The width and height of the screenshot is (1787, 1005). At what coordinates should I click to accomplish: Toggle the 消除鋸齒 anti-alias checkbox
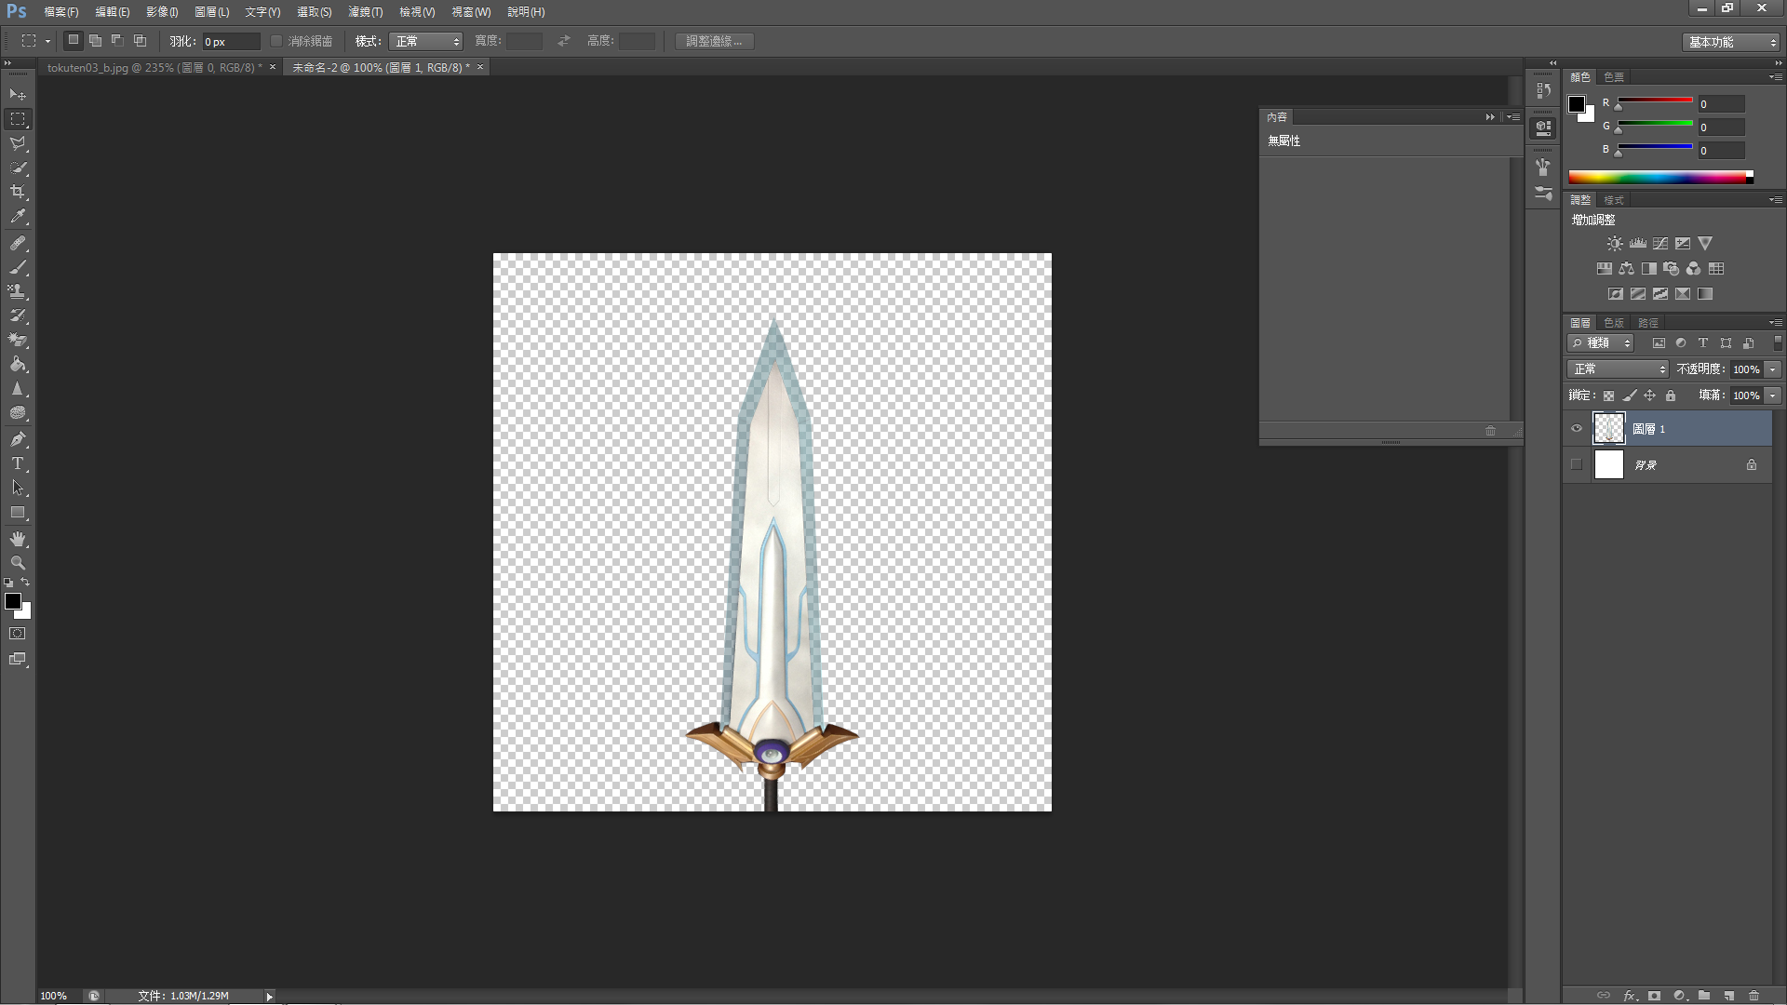pyautogui.click(x=276, y=41)
